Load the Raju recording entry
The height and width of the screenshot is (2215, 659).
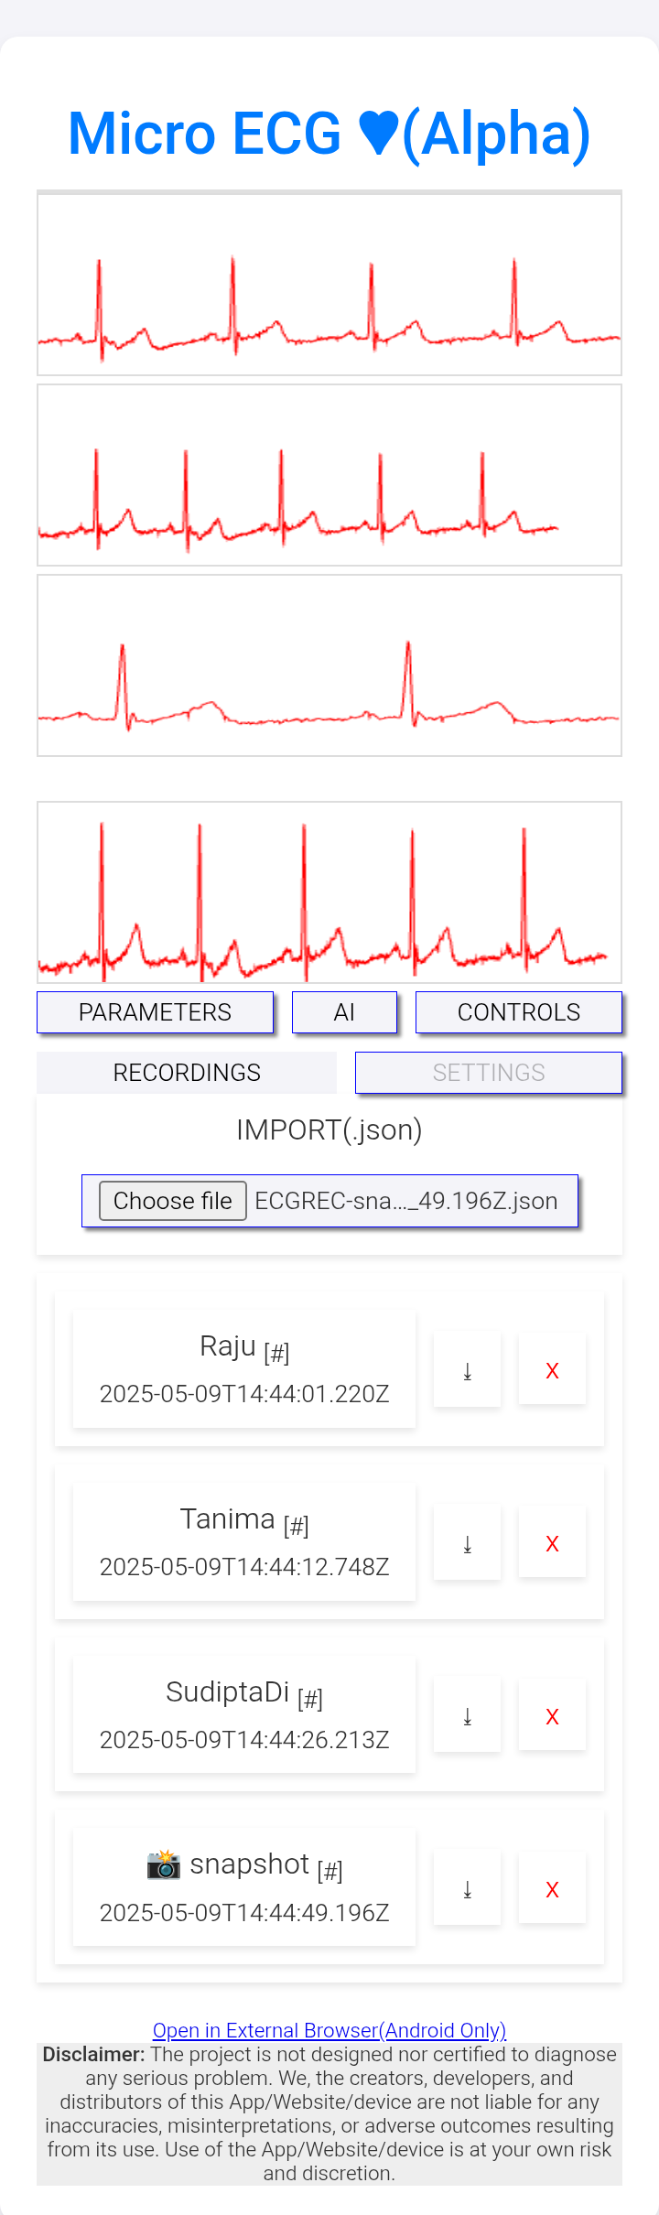[244, 1369]
